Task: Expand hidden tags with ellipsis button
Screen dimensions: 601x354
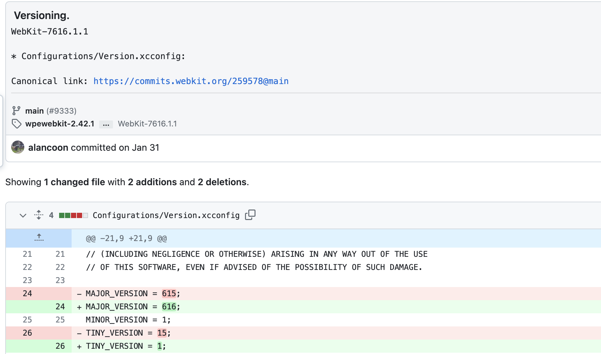Action: (x=106, y=124)
